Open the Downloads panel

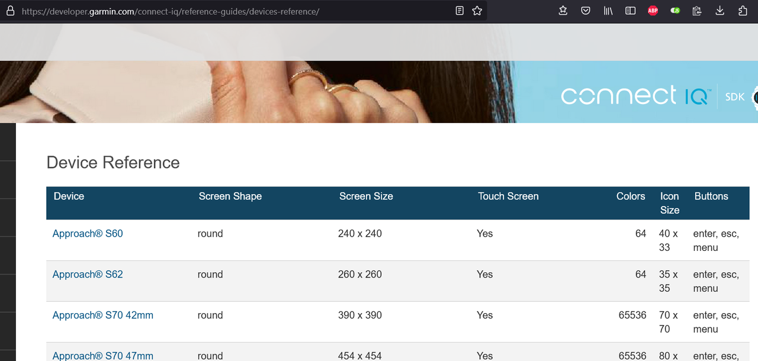click(720, 11)
